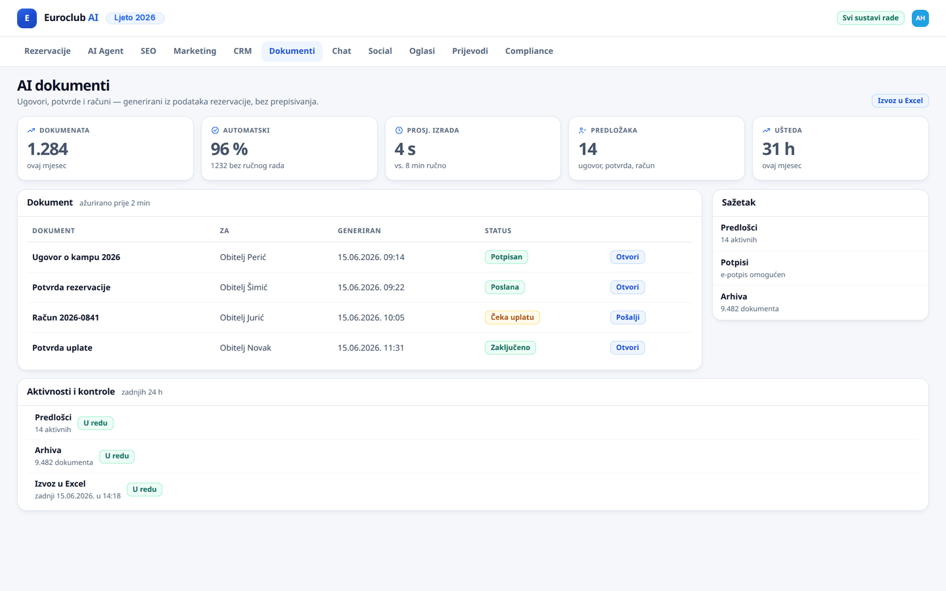Select the Račun 2026-0841 document name
This screenshot has width=946, height=591.
[x=66, y=318]
